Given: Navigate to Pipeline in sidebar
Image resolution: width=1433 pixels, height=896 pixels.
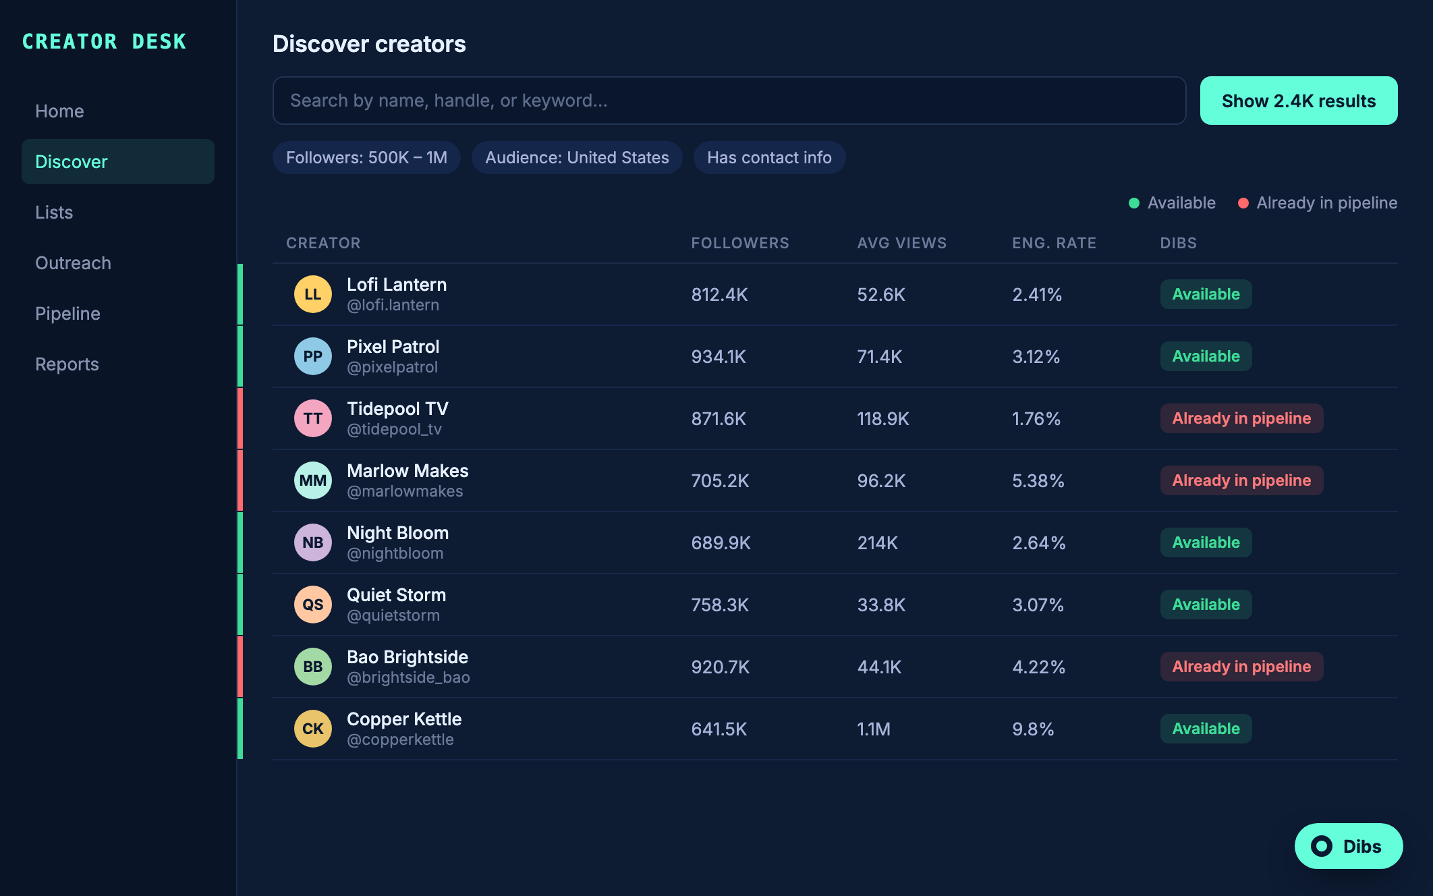Looking at the screenshot, I should 118,314.
